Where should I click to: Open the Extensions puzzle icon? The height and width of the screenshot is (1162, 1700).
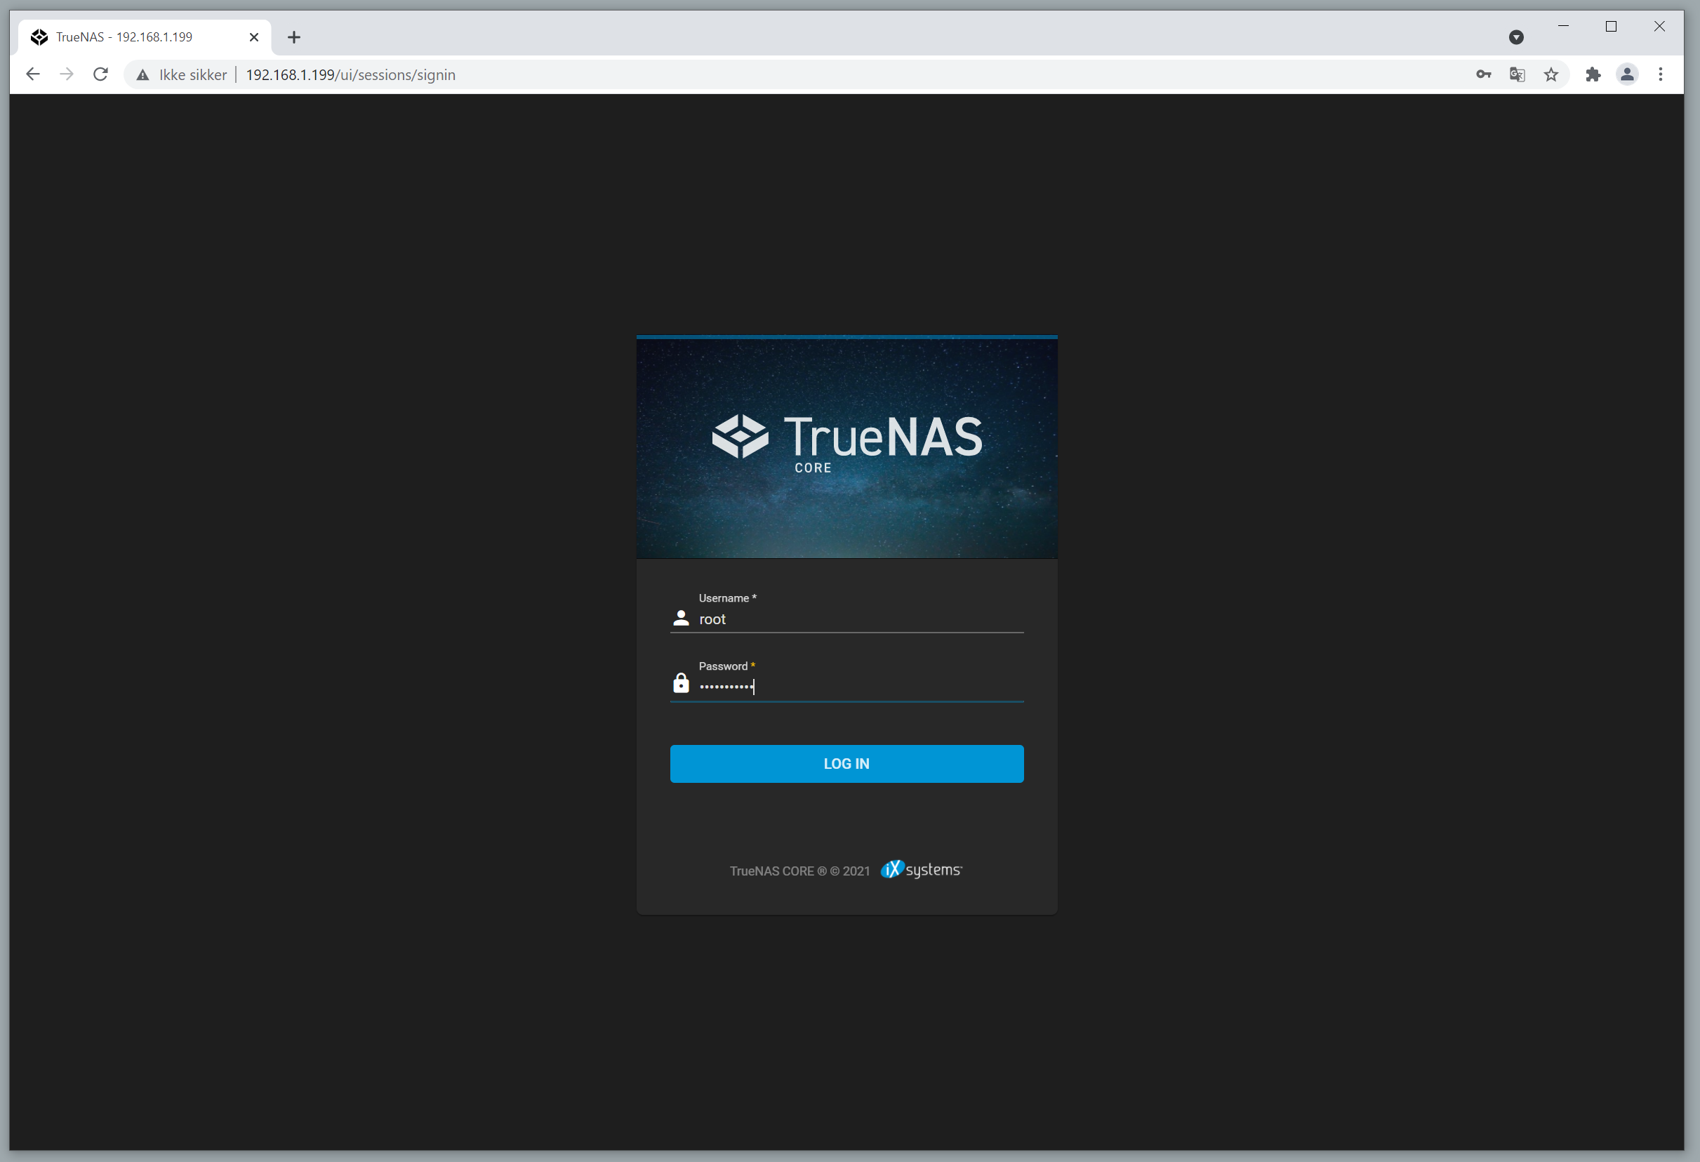[1593, 74]
